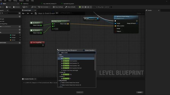Click the green Play button
Viewport: 170px width, 95px height.
click(80, 7)
